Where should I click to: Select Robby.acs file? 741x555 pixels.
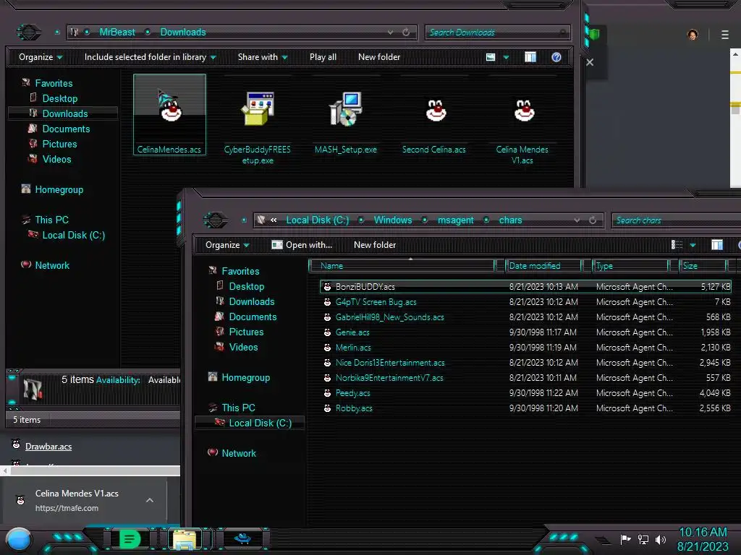click(x=525, y=408)
